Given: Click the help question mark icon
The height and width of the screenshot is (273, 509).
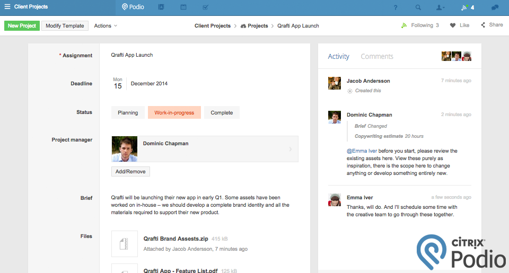Looking at the screenshot, I should (x=395, y=7).
